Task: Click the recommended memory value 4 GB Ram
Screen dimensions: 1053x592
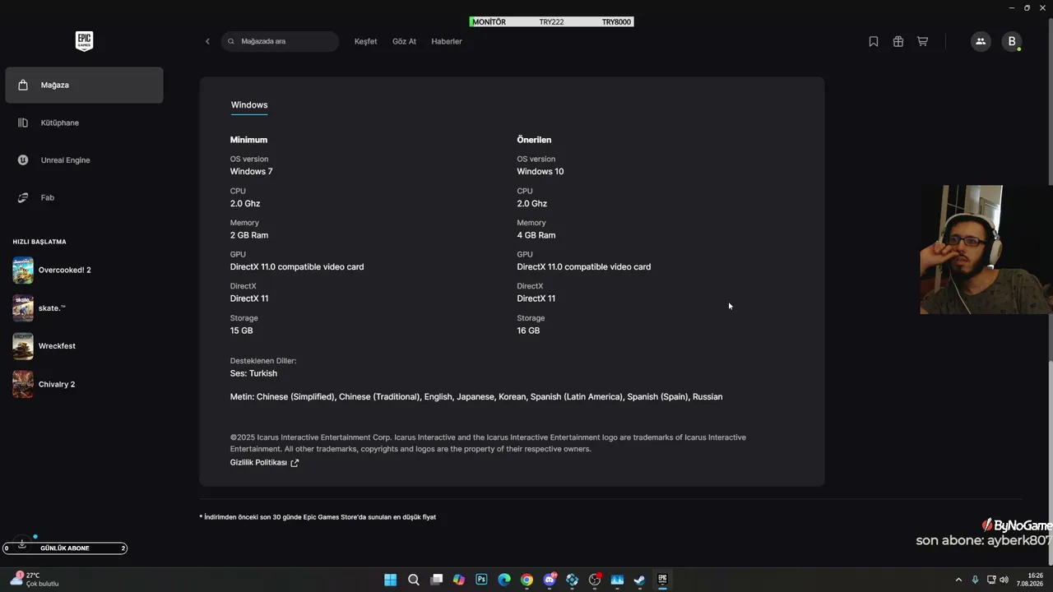Action: click(x=536, y=235)
